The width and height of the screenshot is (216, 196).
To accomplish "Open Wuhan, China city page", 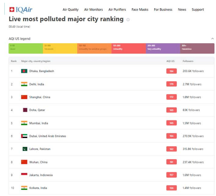I will click(x=38, y=162).
